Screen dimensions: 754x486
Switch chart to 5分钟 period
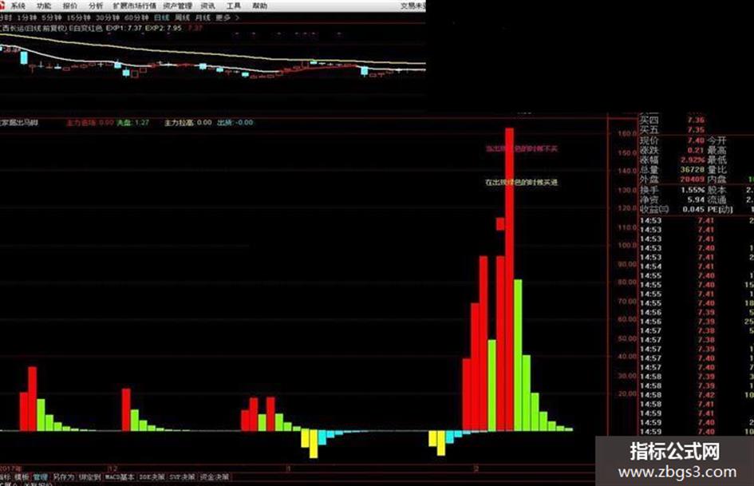(x=51, y=18)
